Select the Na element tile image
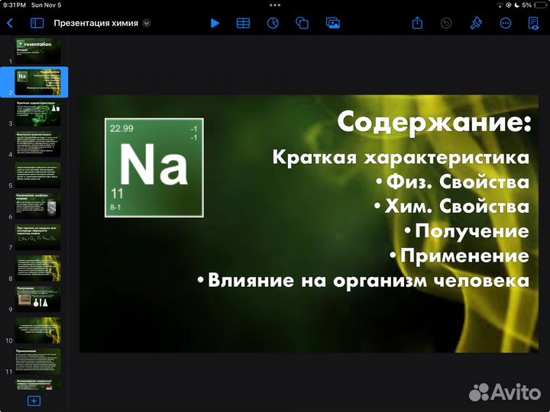Image resolution: width=550 pixels, height=412 pixels. pyautogui.click(x=154, y=167)
